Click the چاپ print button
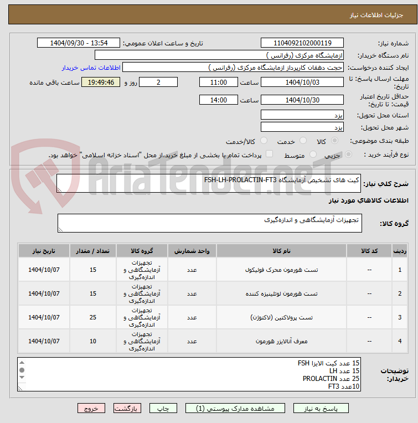The width and height of the screenshot is (418, 423). (163, 408)
